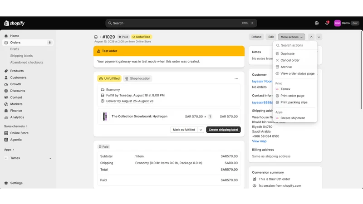Toggle the More actions dropdown
This screenshot has height=204, width=363.
tap(291, 37)
